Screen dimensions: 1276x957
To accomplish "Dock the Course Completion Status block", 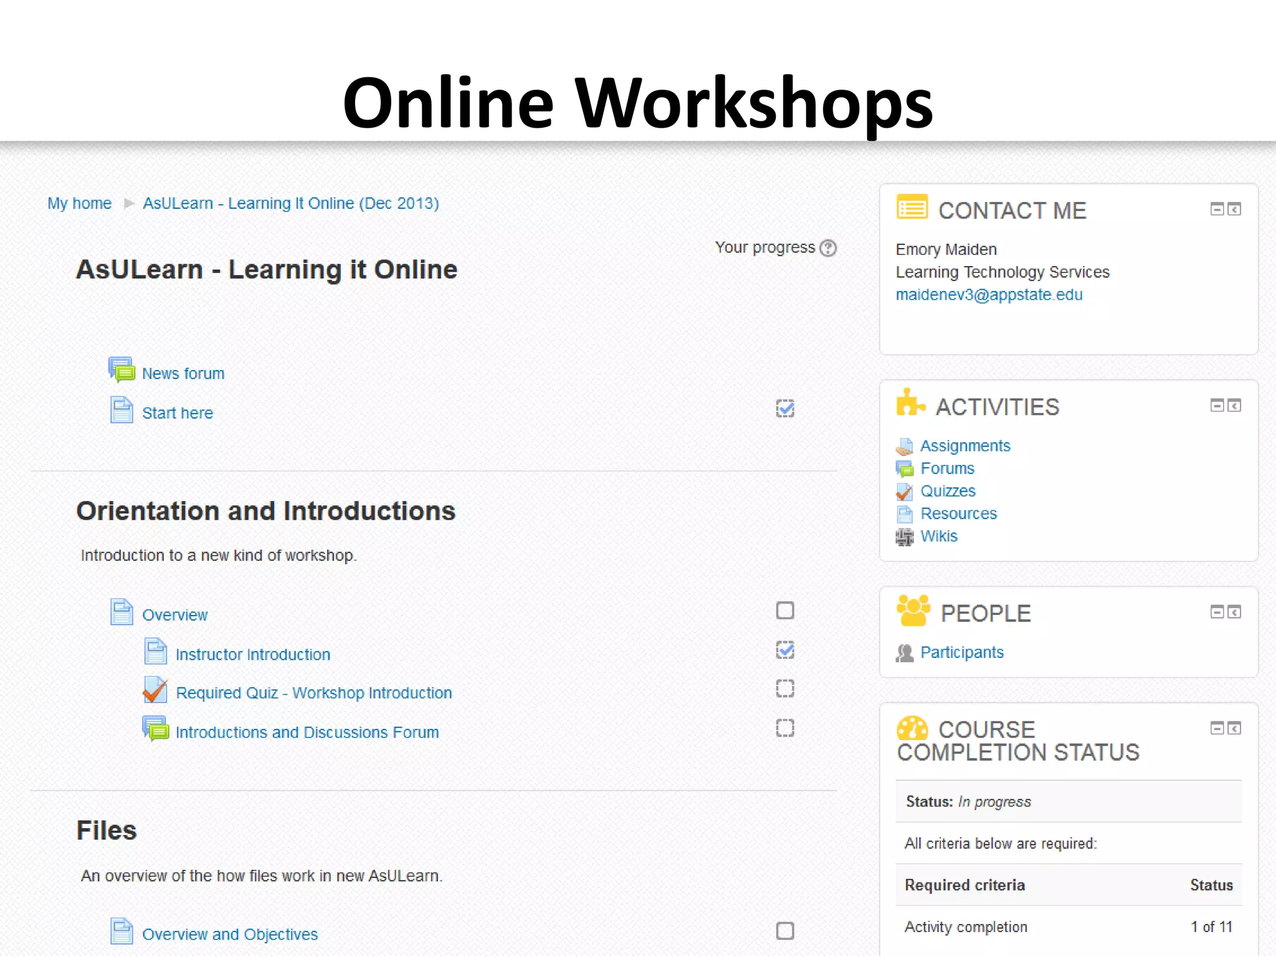I will [x=1234, y=728].
